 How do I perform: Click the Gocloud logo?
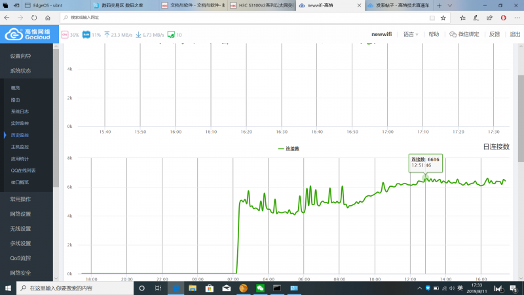coord(28,34)
